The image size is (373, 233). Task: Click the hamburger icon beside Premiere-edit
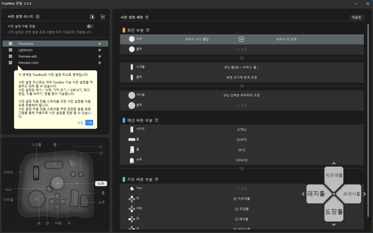[x=10, y=56]
